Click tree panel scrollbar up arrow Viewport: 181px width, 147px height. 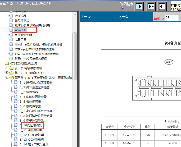pos(75,14)
